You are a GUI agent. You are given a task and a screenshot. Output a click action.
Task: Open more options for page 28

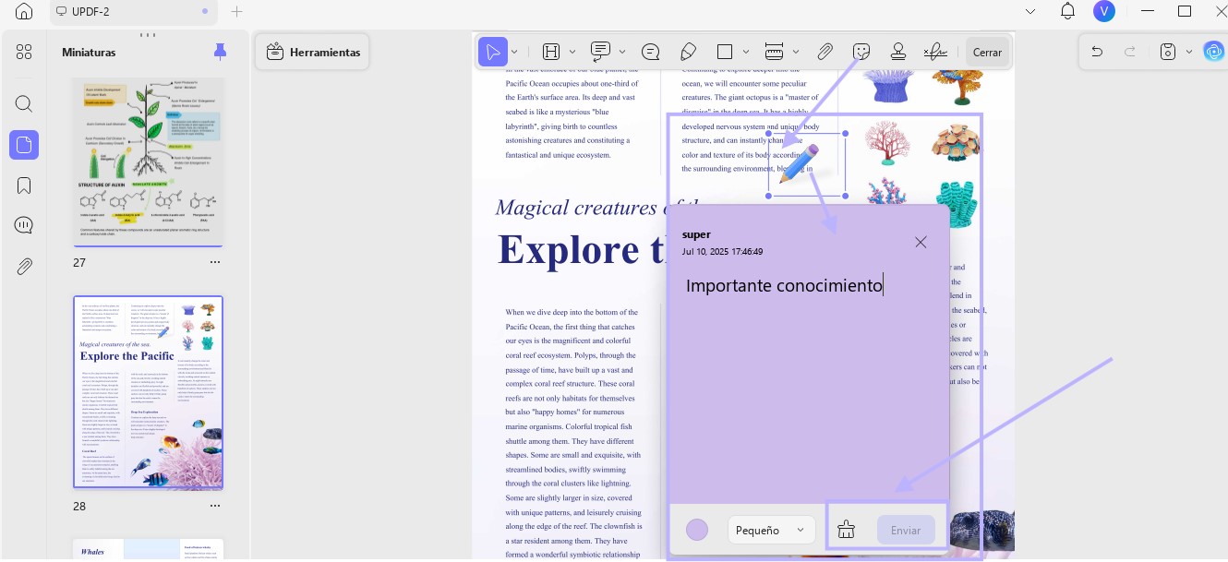pyautogui.click(x=215, y=506)
